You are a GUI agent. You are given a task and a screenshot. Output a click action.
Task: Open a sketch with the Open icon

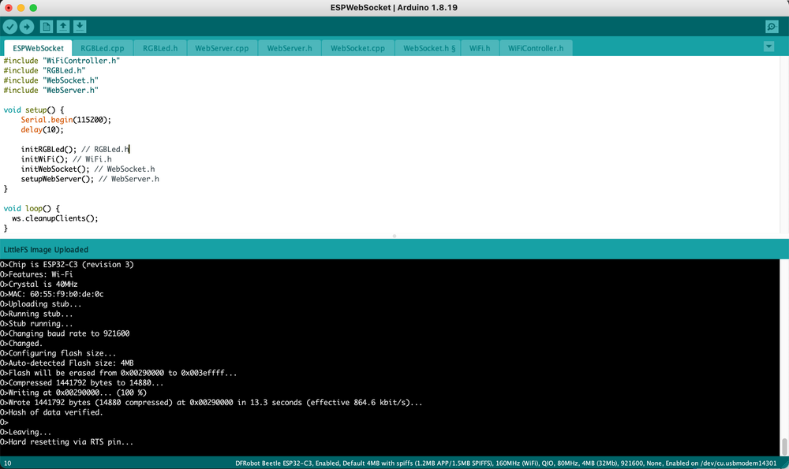coord(63,27)
